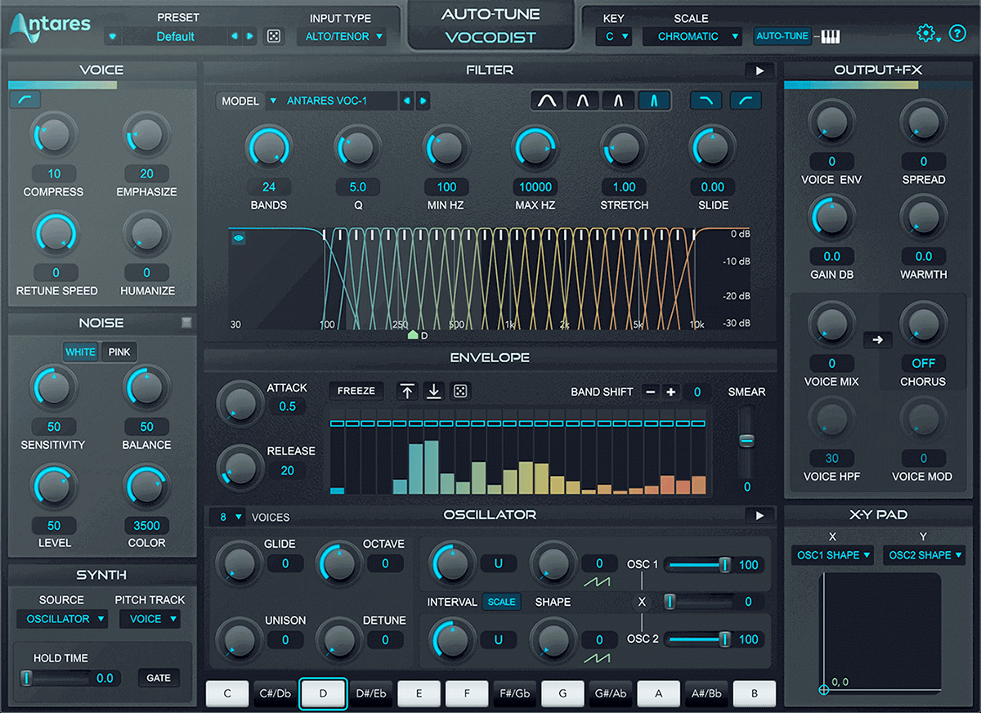Adjust the SMEAR slider
The image size is (981, 713).
click(x=746, y=442)
